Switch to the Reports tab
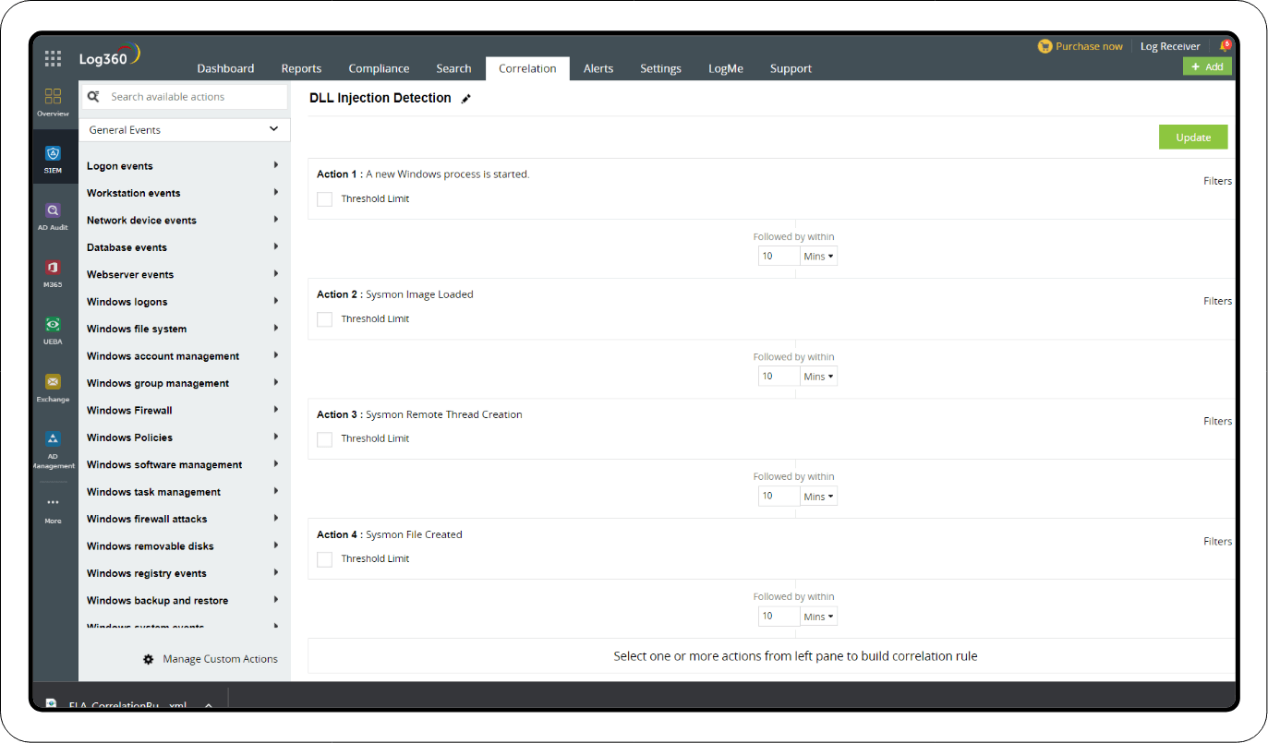Image resolution: width=1268 pixels, height=743 pixels. [x=301, y=68]
